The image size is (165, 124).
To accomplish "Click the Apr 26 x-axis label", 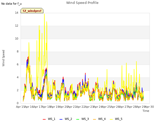I will (115, 107).
